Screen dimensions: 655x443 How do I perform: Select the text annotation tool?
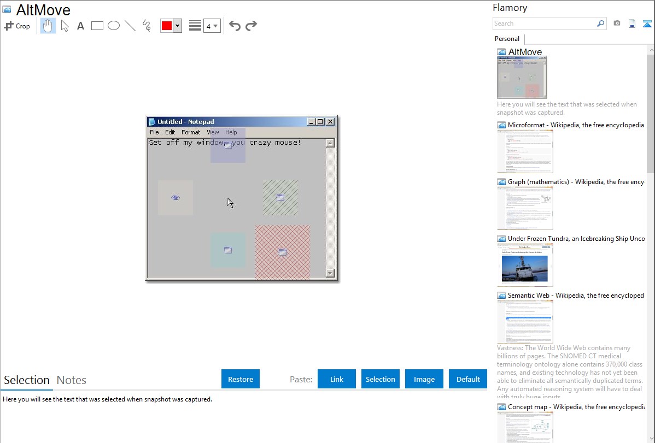coord(80,26)
